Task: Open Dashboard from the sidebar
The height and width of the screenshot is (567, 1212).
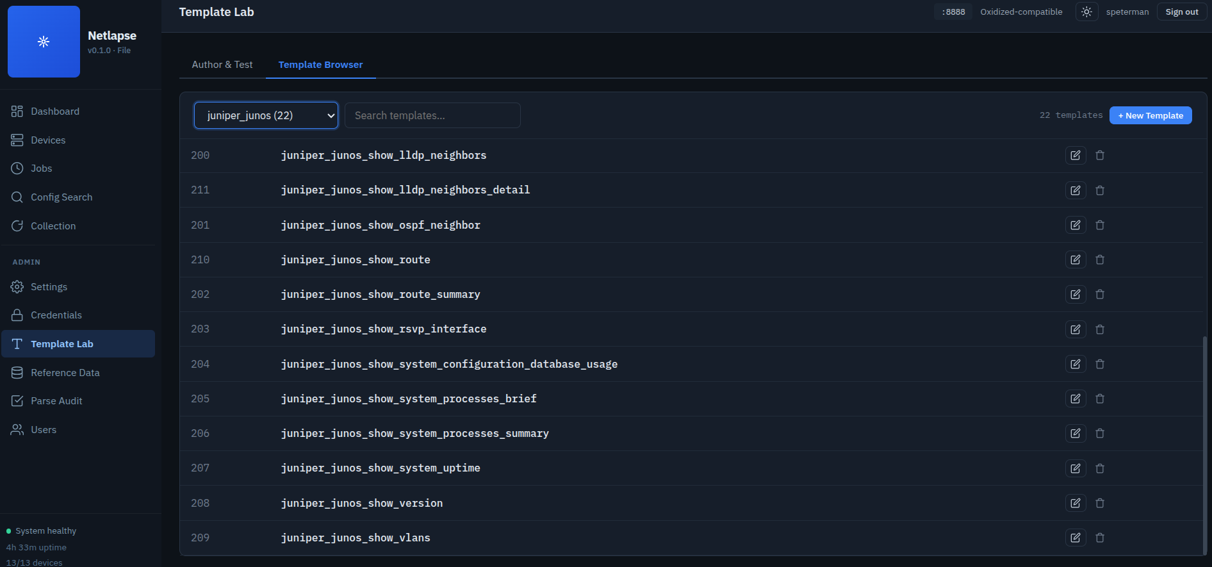Action: point(78,111)
